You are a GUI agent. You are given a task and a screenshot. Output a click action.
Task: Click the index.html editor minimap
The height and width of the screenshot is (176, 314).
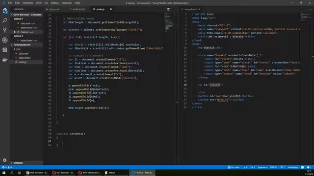pyautogui.click(x=306, y=16)
